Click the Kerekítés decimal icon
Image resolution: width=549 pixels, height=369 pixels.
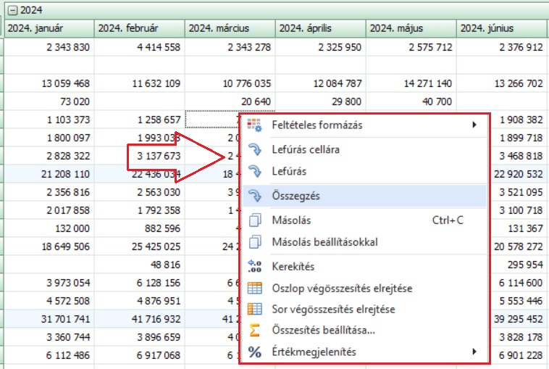click(x=254, y=266)
